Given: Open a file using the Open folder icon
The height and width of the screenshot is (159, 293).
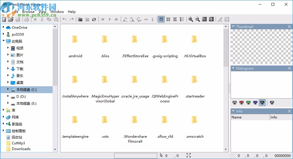Looking at the screenshot, I should (11, 19).
